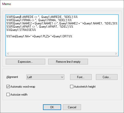This screenshot has height=113, width=124.
Task: Cancel the Memo dialog
Action: coord(72,107)
